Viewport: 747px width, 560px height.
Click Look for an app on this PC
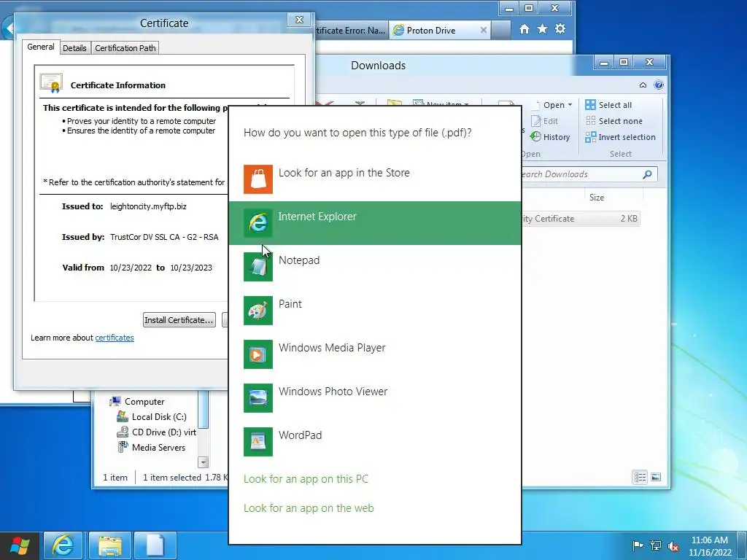click(306, 478)
